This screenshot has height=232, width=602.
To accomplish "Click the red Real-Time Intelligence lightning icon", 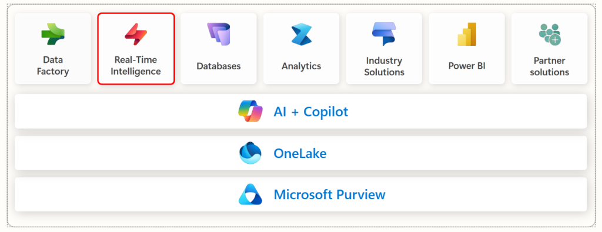I will click(x=136, y=34).
